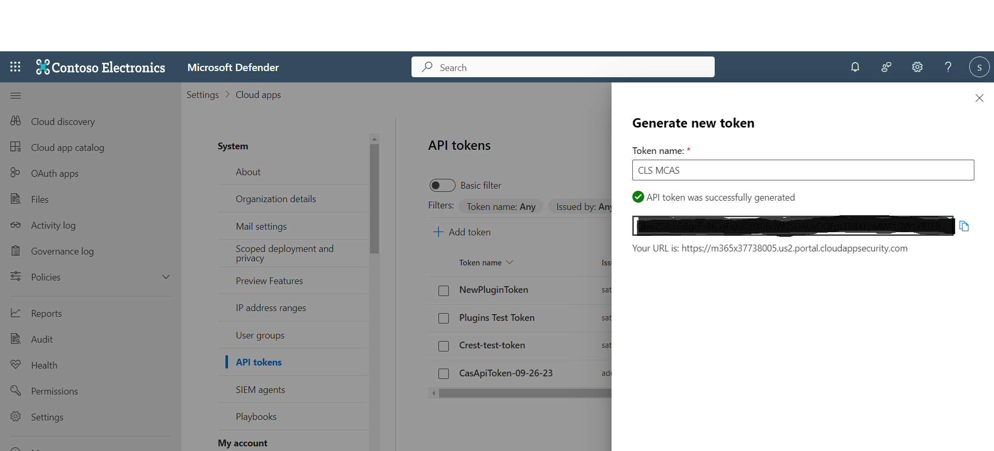Click the Audit icon in sidebar
Image resolution: width=994 pixels, height=451 pixels.
(x=16, y=339)
